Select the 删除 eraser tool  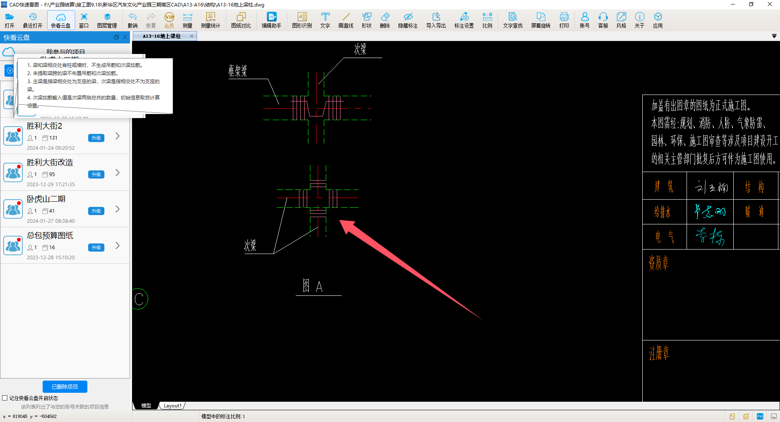point(385,20)
